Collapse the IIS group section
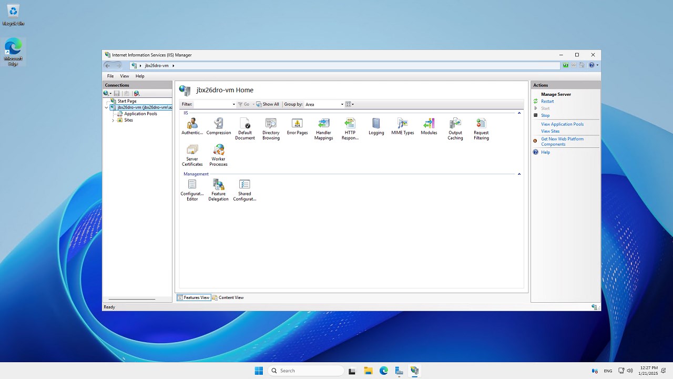 click(x=519, y=113)
